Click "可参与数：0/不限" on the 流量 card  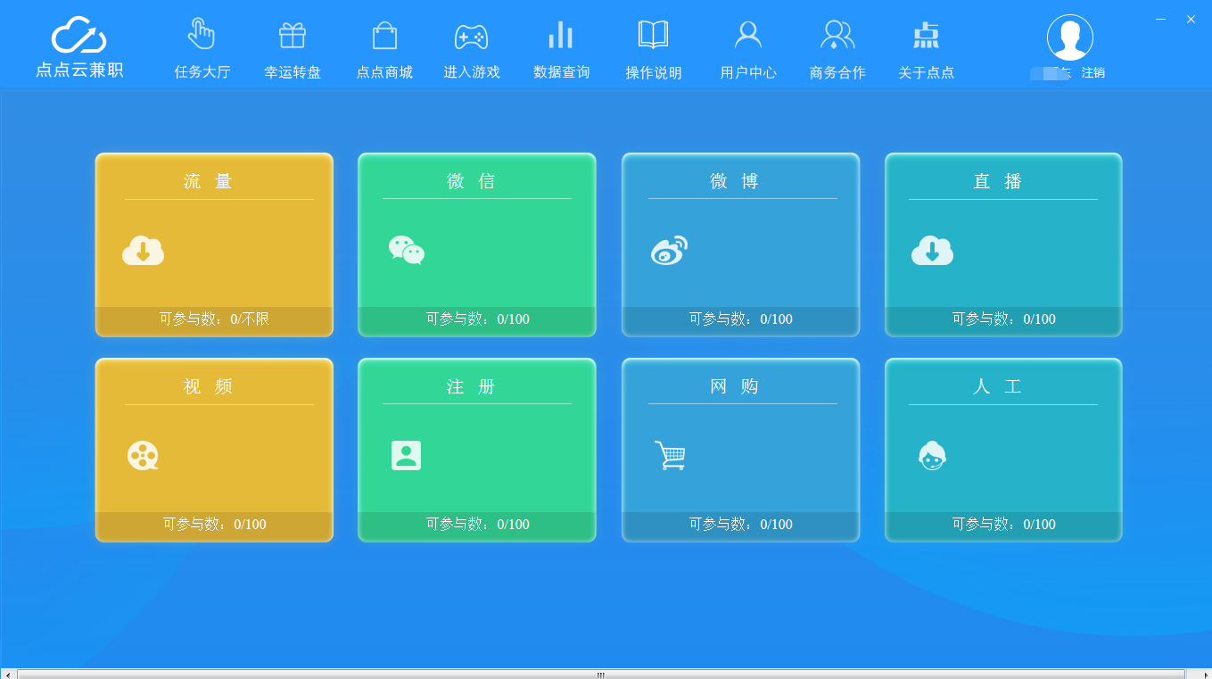coord(214,319)
